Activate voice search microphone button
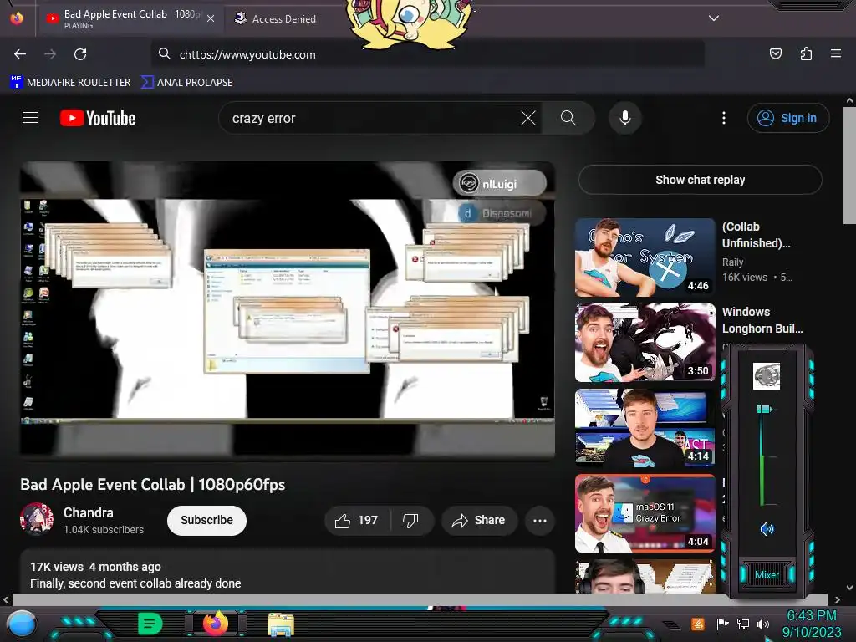 (625, 118)
